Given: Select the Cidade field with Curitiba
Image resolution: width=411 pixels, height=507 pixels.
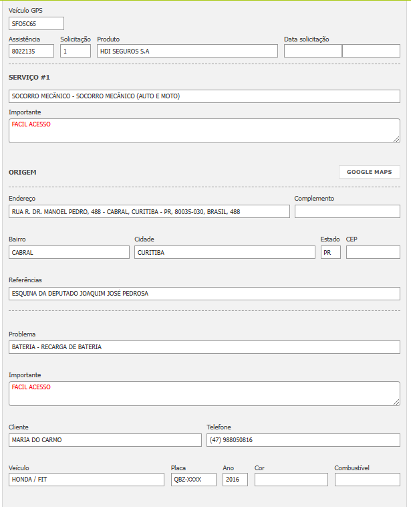Looking at the screenshot, I should click(x=224, y=252).
